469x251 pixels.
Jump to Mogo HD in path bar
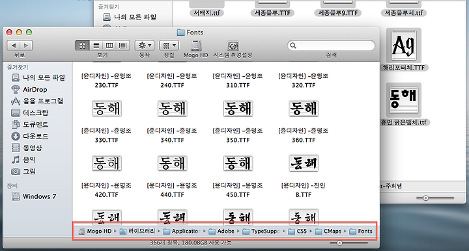click(95, 231)
